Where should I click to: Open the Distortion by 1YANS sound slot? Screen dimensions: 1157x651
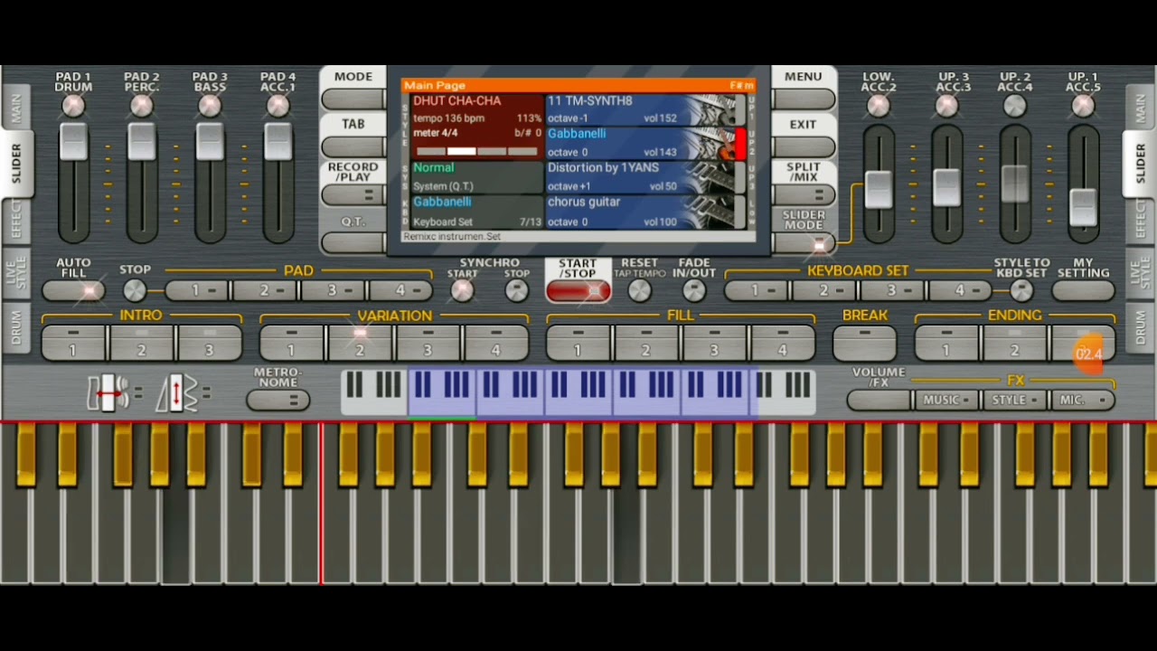[x=645, y=177]
